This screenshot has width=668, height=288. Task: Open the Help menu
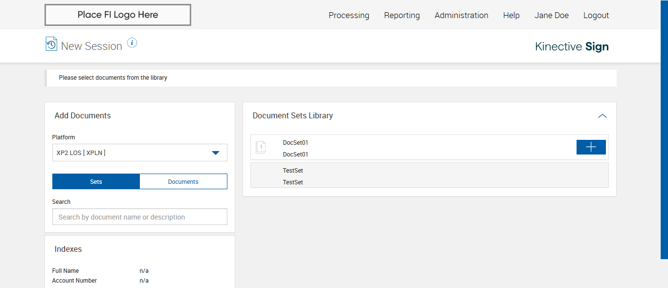tap(511, 15)
